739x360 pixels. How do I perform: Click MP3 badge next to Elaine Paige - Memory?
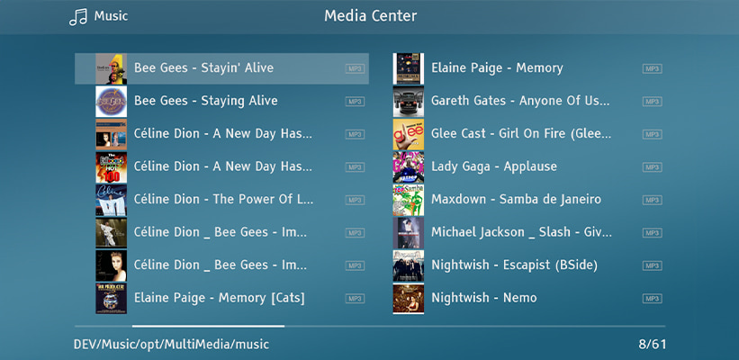[x=652, y=68]
